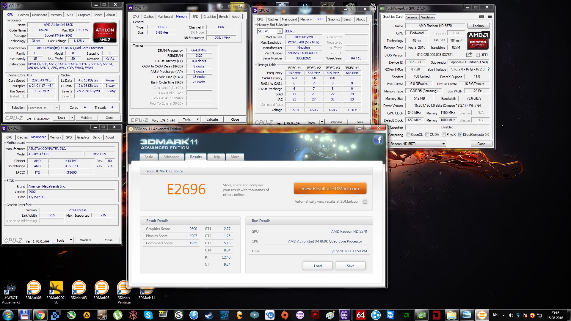Click the Load button in Run Details

pyautogui.click(x=318, y=266)
